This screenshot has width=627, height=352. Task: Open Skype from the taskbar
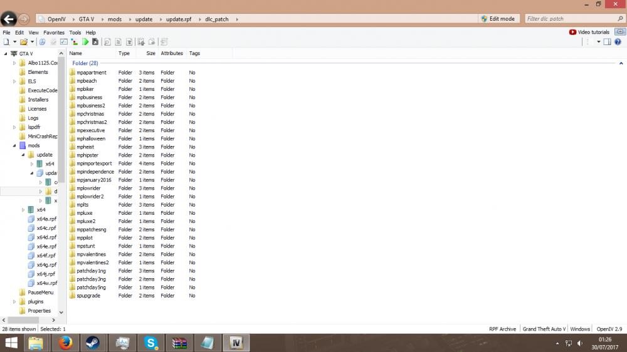(150, 343)
